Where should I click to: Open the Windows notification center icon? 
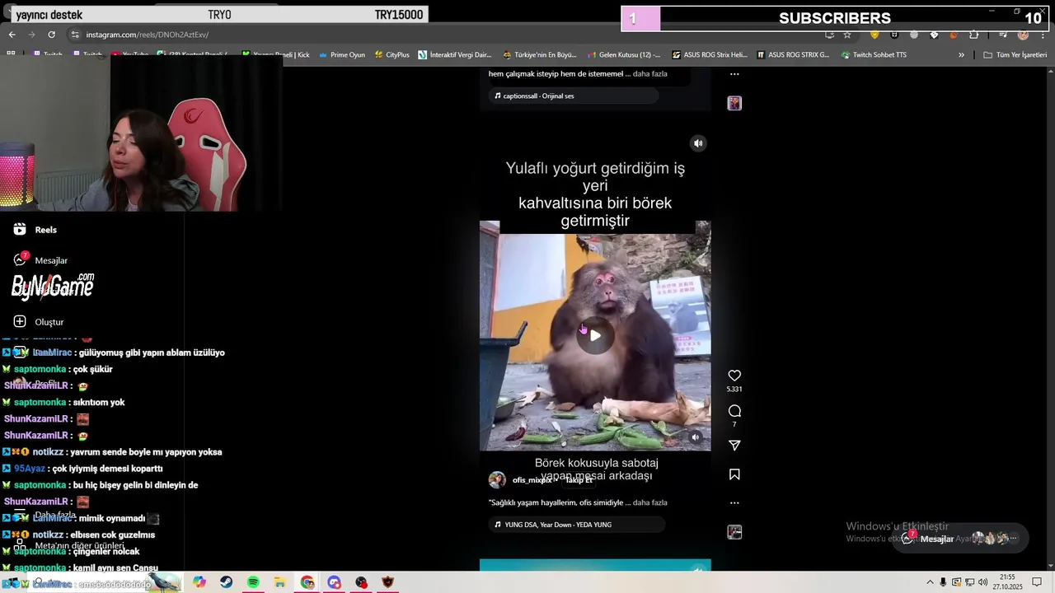click(1037, 582)
